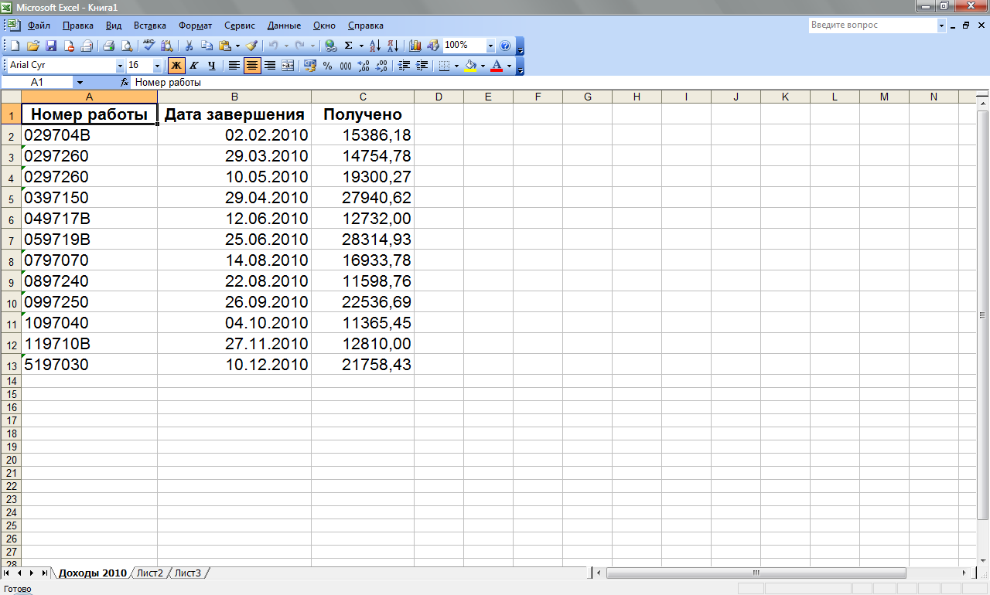This screenshot has height=595, width=990.
Task: Activate the Format Painter brush
Action: click(x=251, y=46)
